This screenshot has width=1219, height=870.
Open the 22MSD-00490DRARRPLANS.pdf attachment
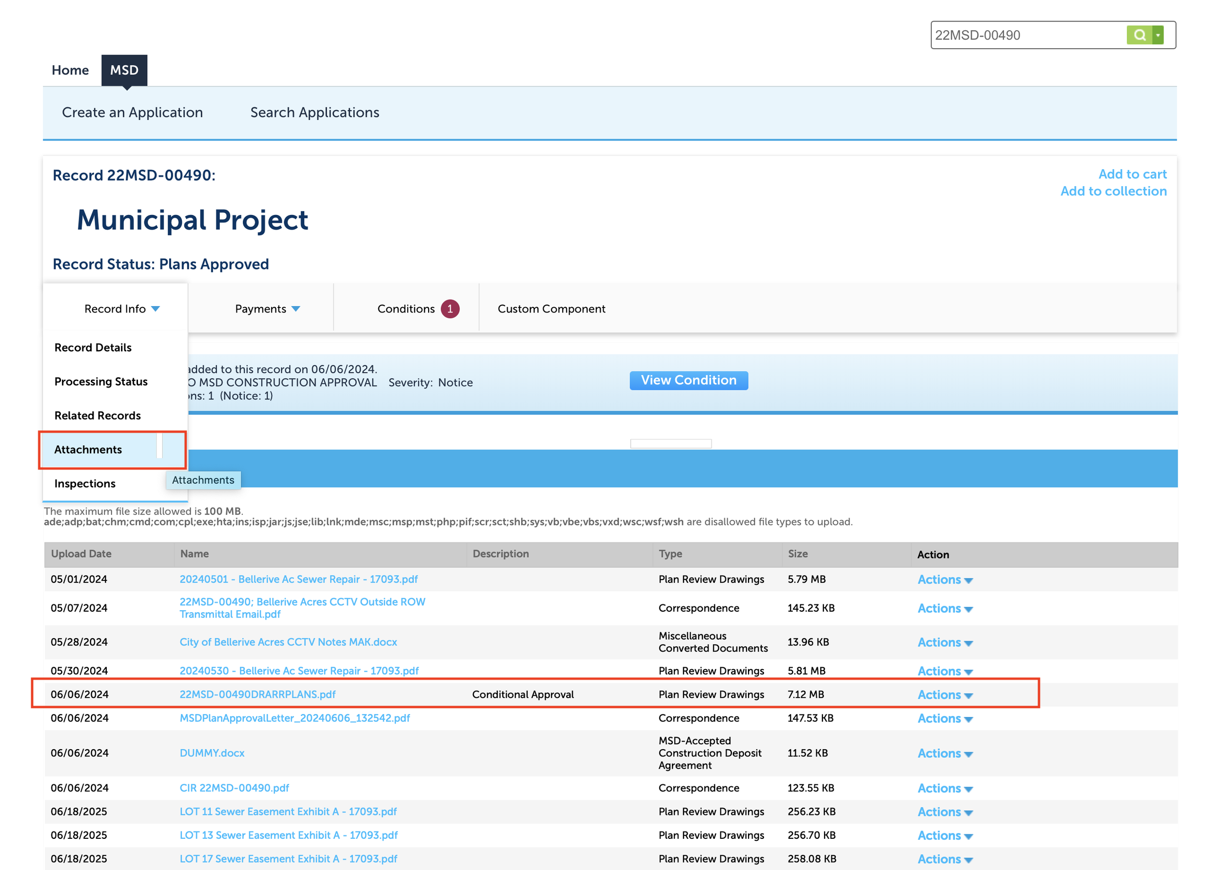point(257,694)
